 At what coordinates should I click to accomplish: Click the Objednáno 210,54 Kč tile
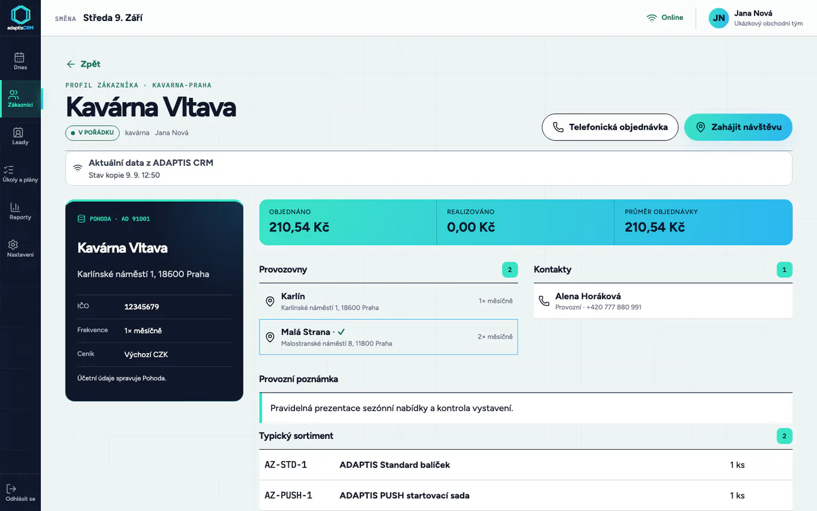pyautogui.click(x=348, y=222)
